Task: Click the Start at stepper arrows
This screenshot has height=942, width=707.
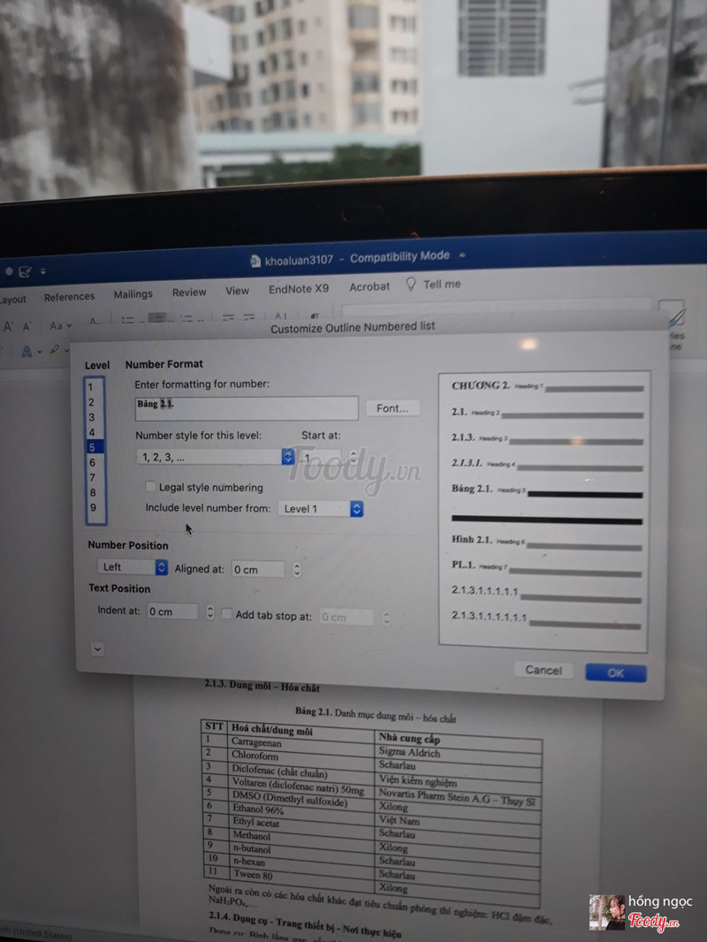Action: [x=353, y=457]
